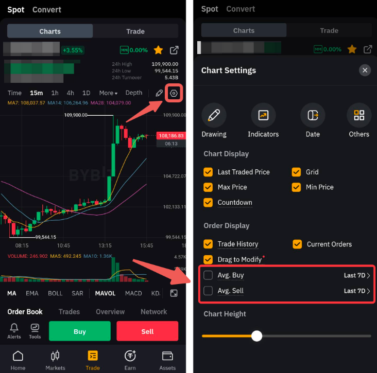The height and width of the screenshot is (373, 377).
Task: Uncheck the Countdown checkbox
Action: [208, 203]
